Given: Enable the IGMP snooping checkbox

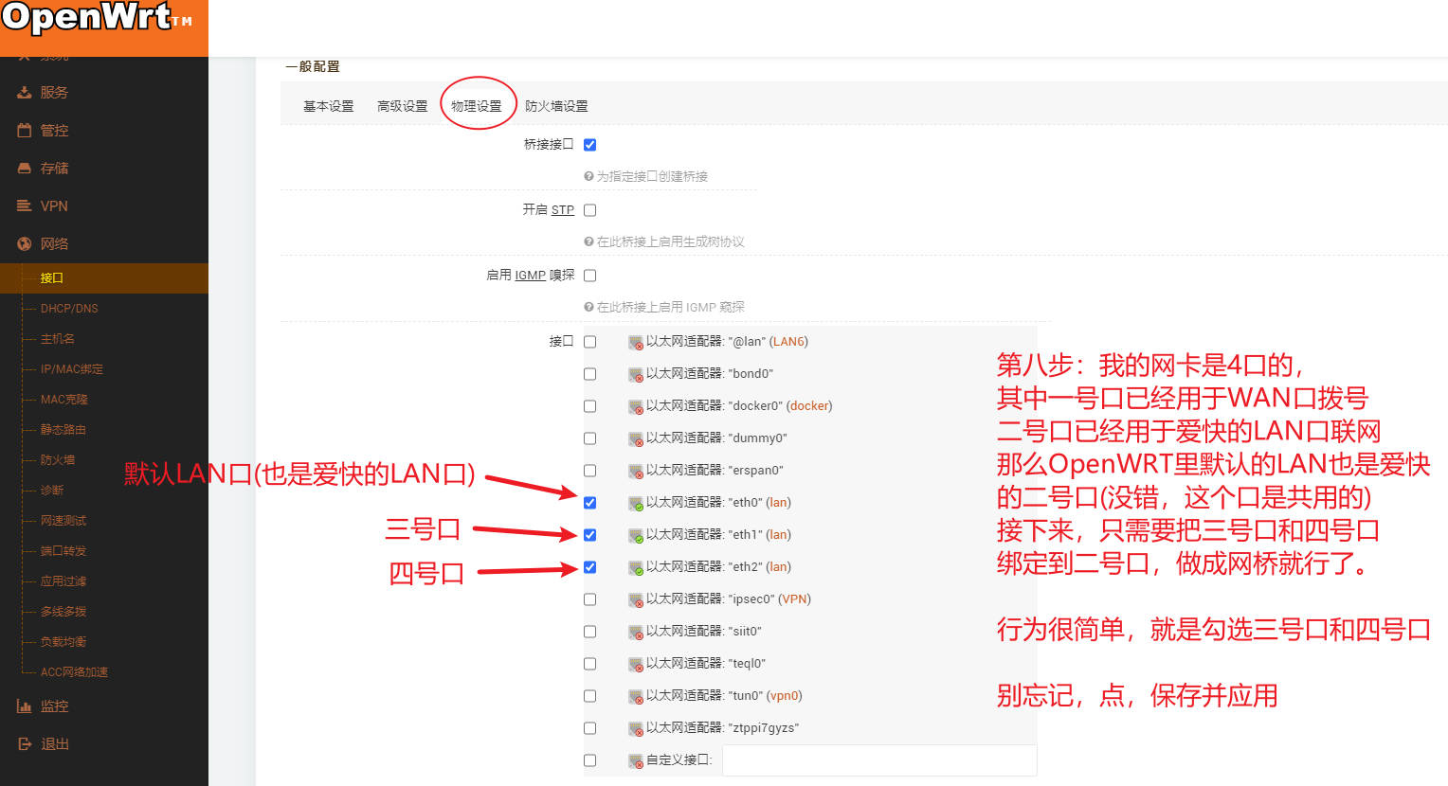Looking at the screenshot, I should (589, 276).
